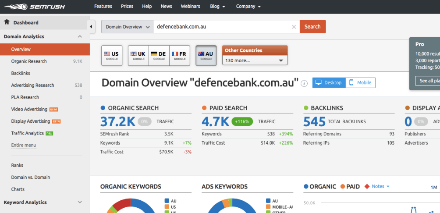Click the blue AU swatch in Organic Keywords legend
Viewport: 440px width, 213px height.
pos(167,201)
